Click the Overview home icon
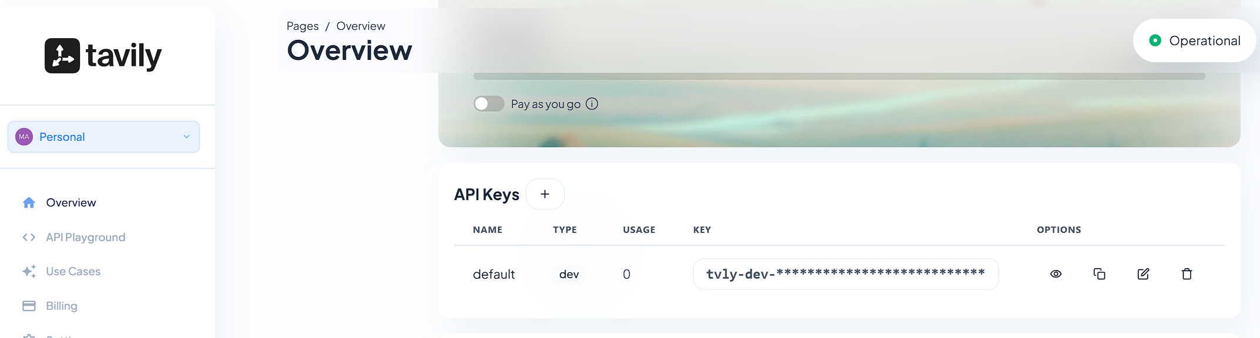 coord(29,202)
